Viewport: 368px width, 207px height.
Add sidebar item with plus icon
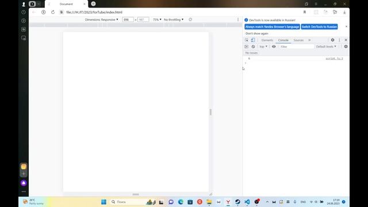click(24, 174)
